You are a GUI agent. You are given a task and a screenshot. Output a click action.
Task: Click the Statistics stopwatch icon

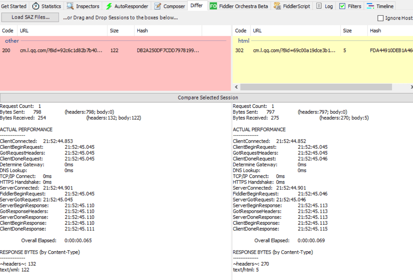tap(36, 6)
